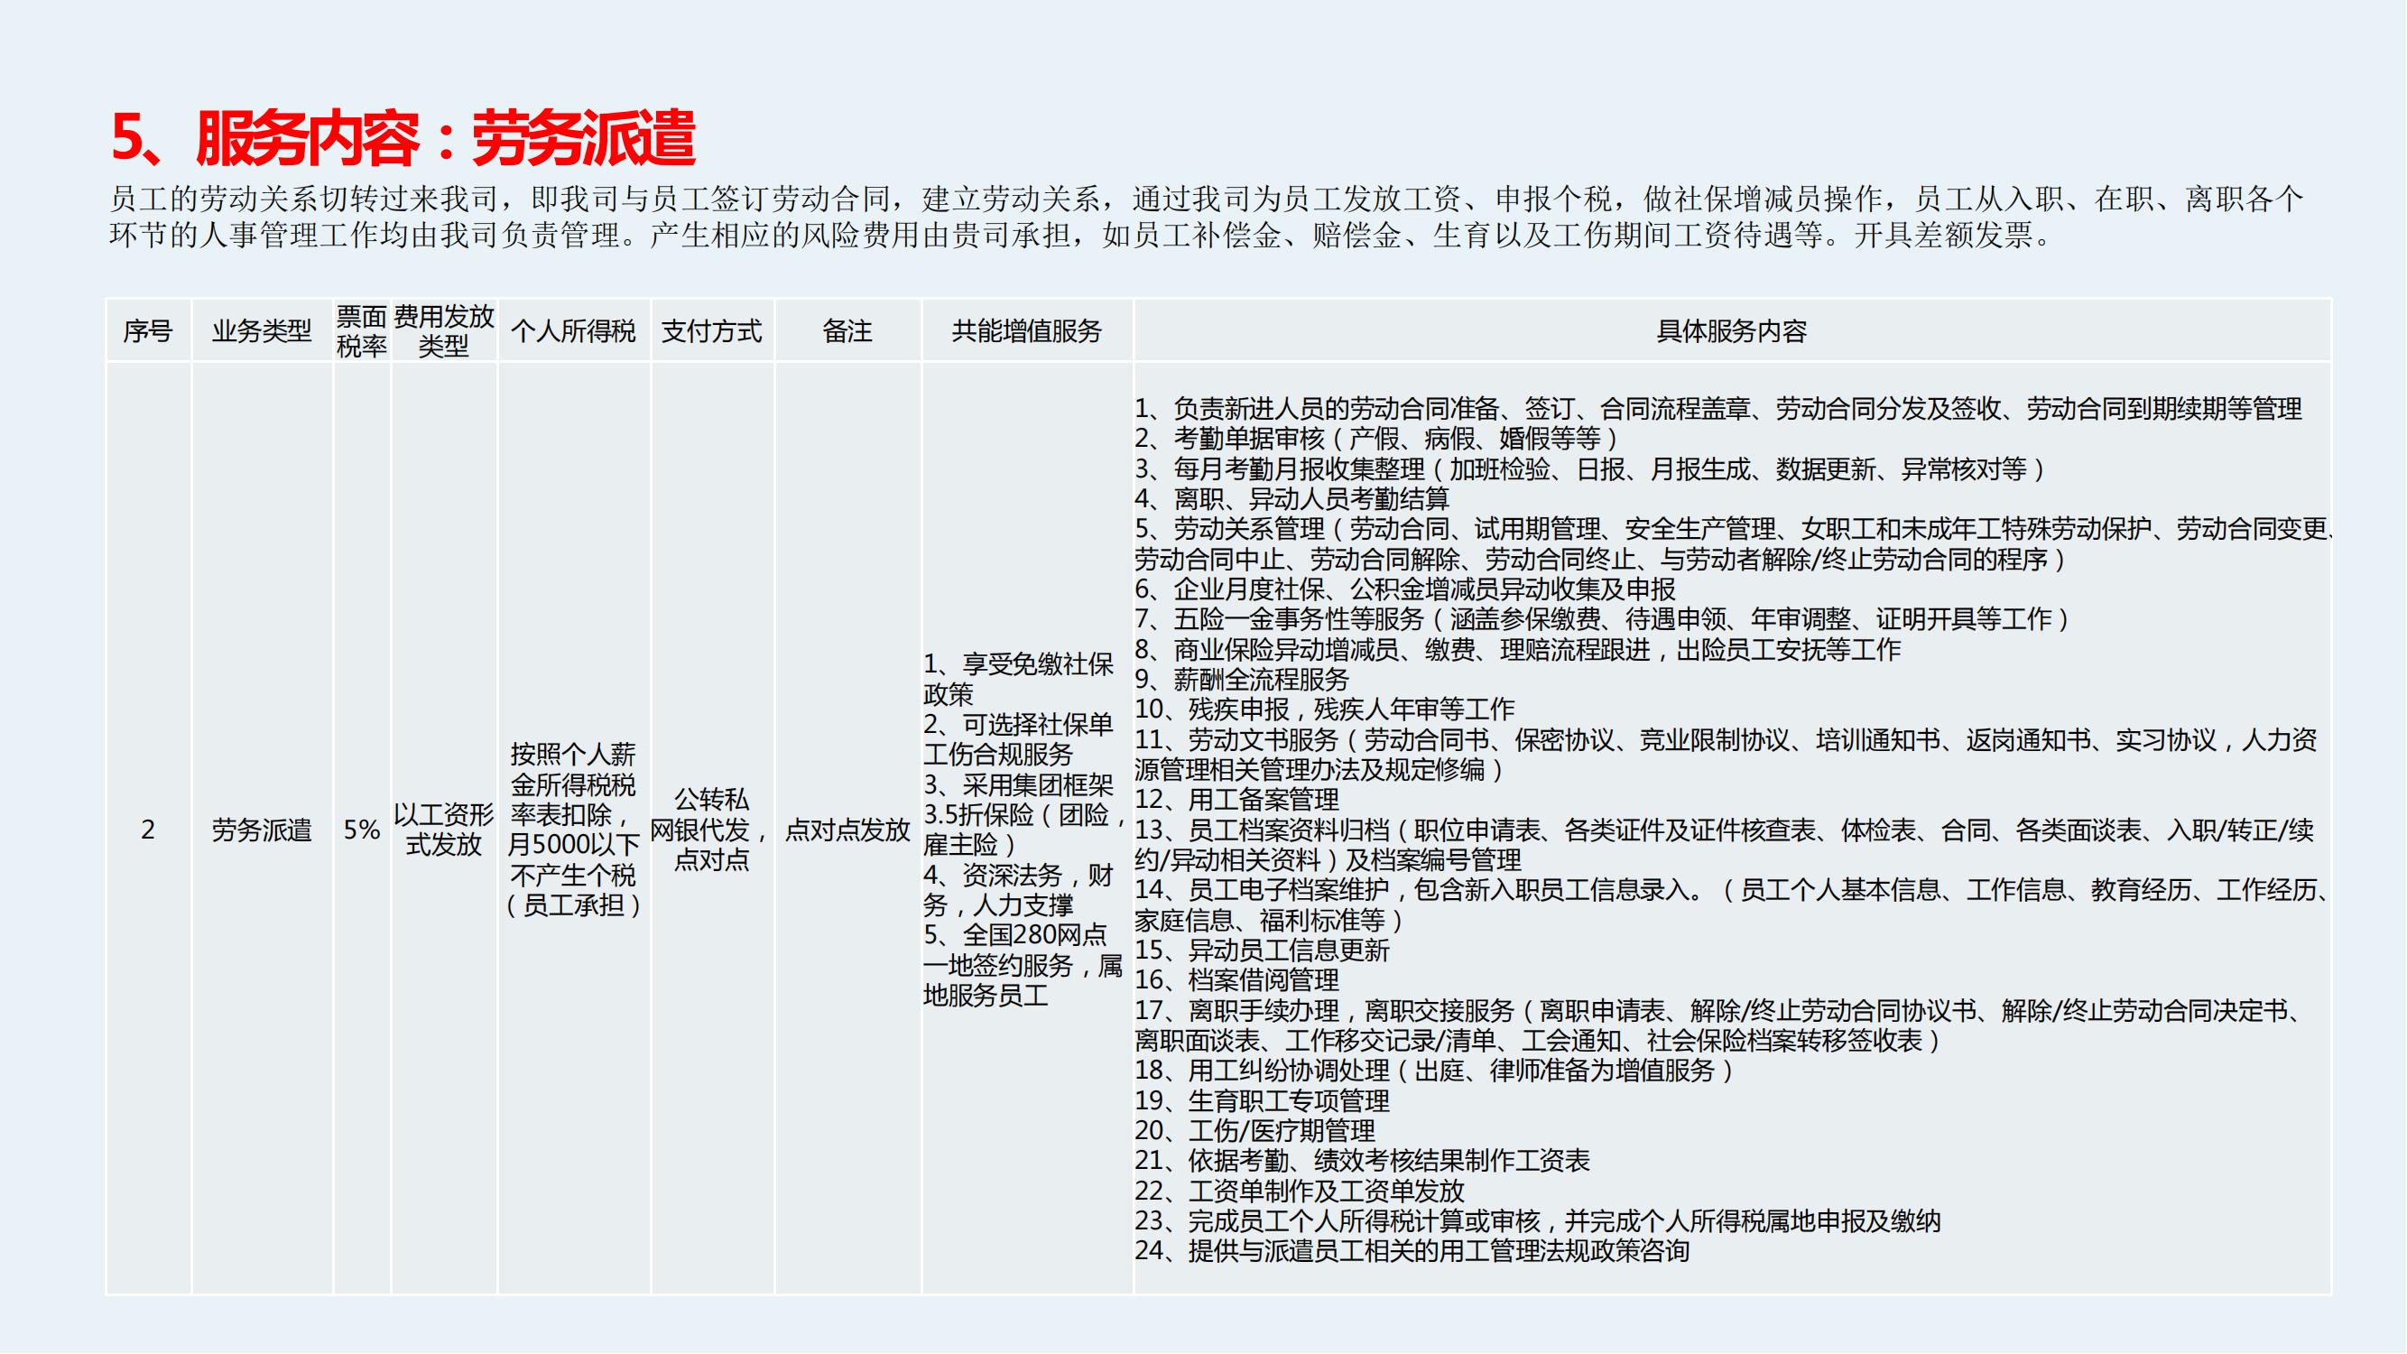
Task: Click line '5、劳动关系管理'
Action: [x=1734, y=543]
